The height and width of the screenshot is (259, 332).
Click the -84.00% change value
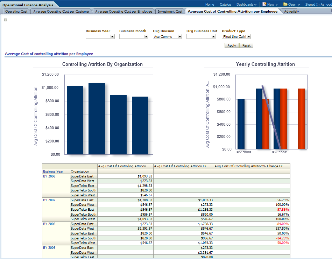click(x=282, y=224)
